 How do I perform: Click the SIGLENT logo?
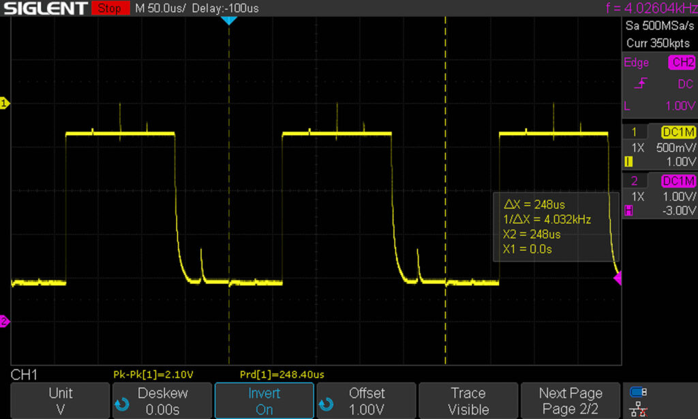coord(45,8)
